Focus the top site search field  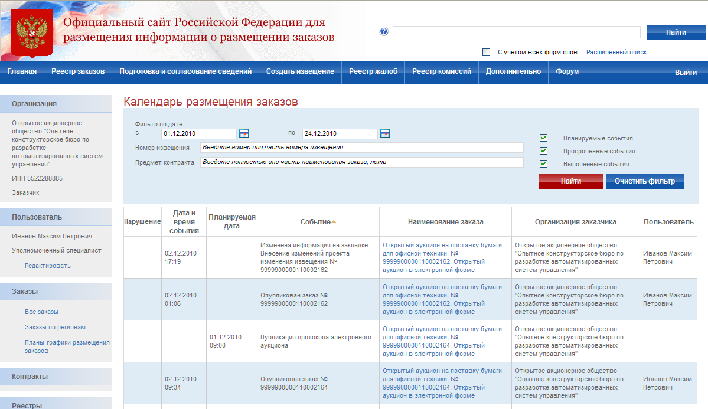tap(517, 32)
